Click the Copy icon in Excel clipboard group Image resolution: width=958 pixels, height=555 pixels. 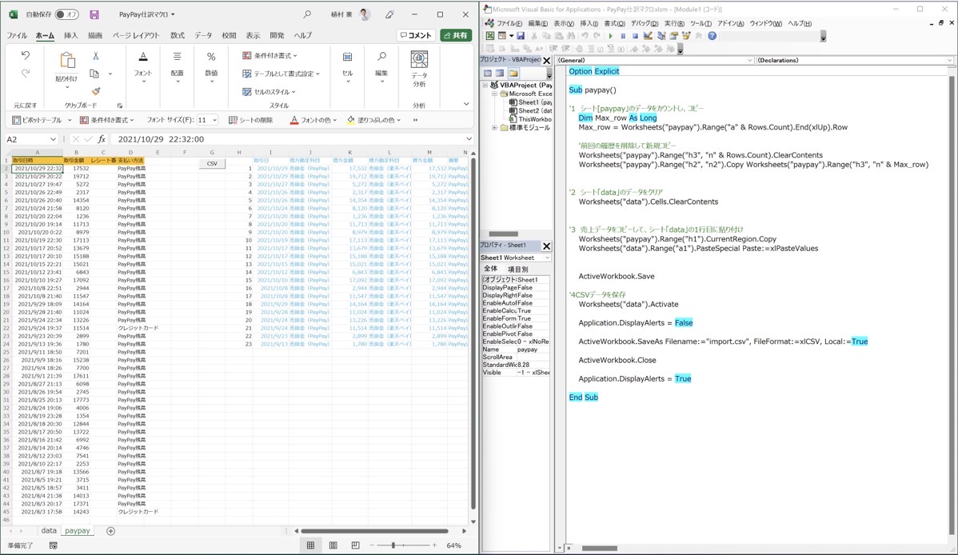coord(94,74)
